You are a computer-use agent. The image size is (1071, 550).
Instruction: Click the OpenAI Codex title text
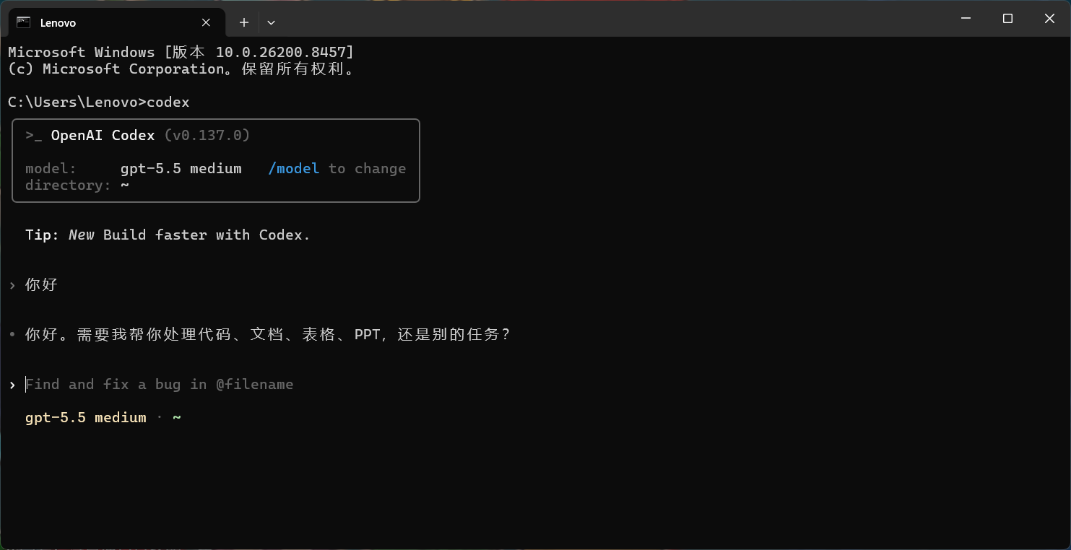click(103, 136)
